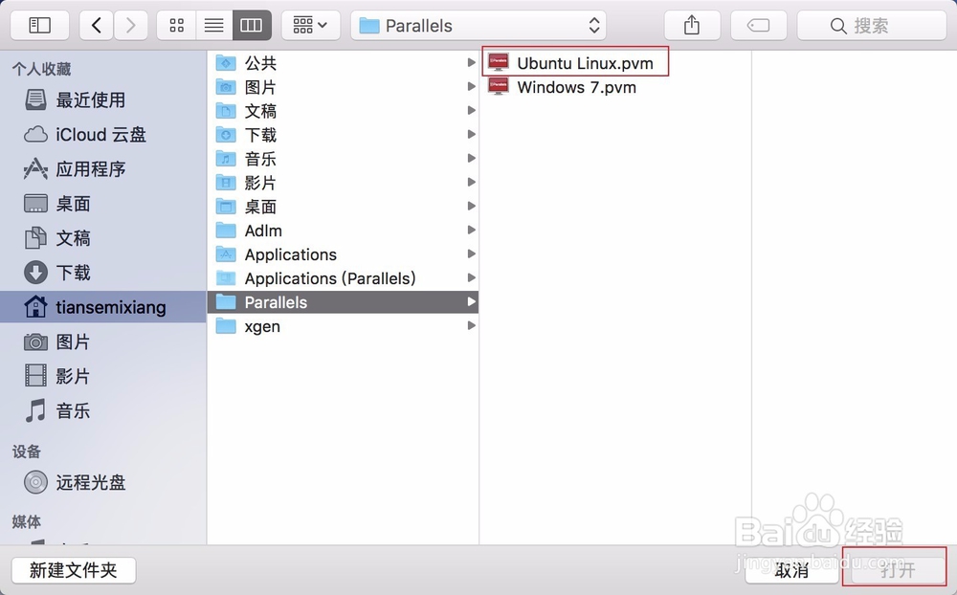Open the 公共 folder in the column

point(343,63)
